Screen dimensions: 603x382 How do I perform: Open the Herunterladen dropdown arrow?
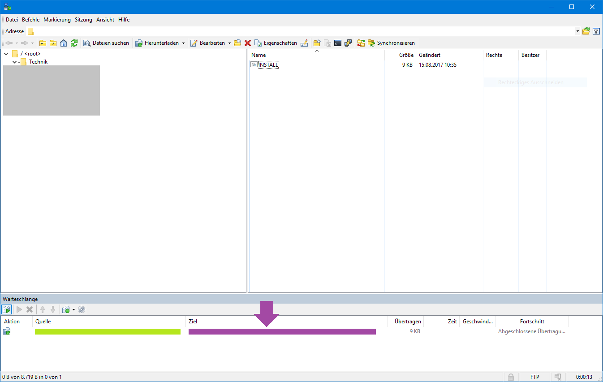pyautogui.click(x=183, y=43)
